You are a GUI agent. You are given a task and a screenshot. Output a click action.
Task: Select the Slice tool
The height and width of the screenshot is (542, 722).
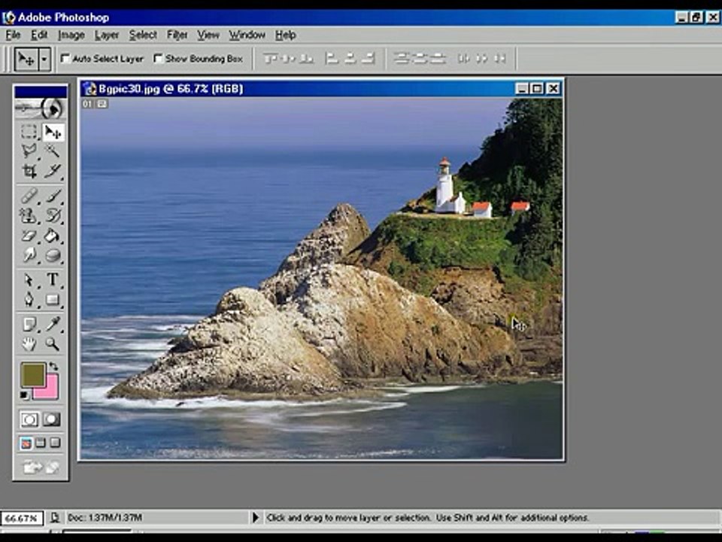click(53, 171)
